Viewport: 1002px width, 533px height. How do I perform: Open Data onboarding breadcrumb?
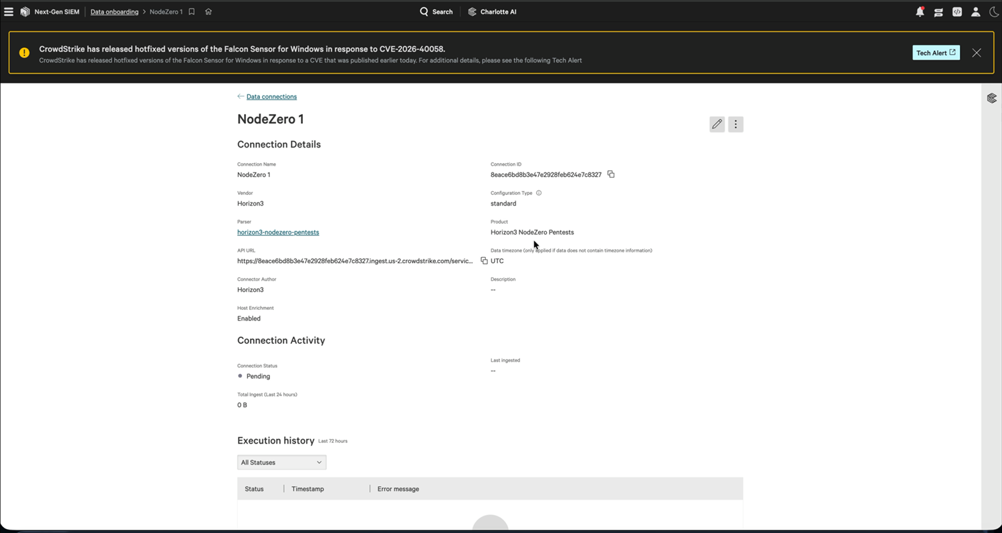click(x=114, y=12)
